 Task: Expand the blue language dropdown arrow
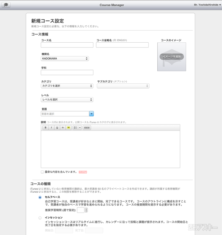coord(91,114)
